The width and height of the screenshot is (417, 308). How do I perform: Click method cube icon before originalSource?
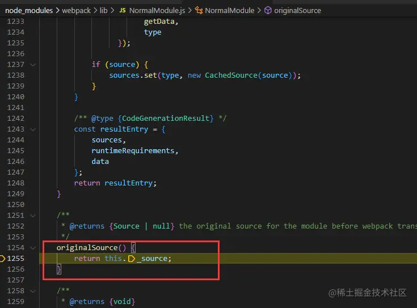[268, 11]
